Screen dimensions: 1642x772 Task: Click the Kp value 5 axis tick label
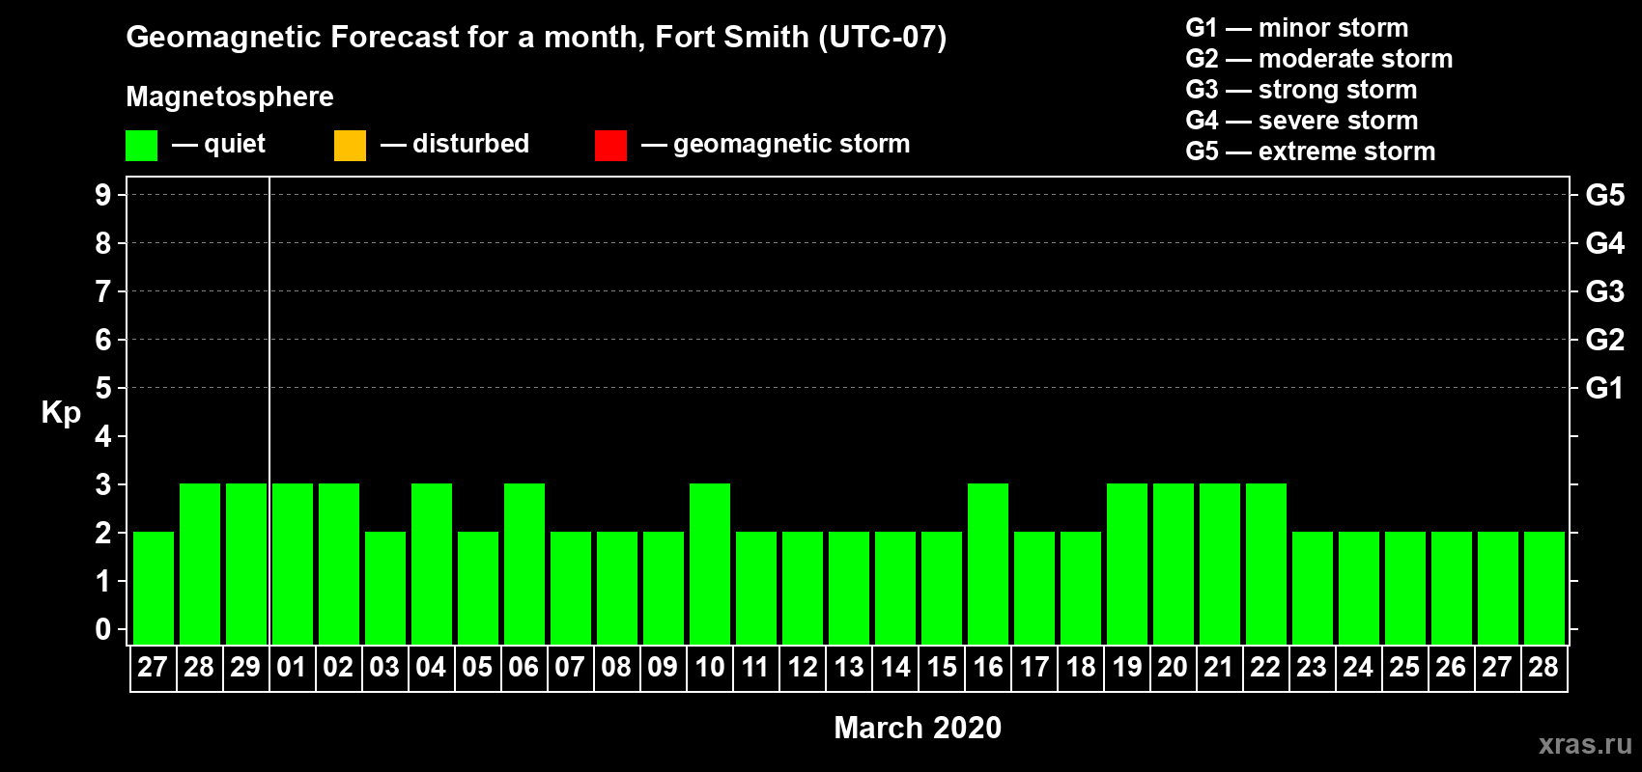tap(103, 388)
